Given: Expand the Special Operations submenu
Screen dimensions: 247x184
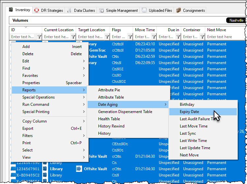Looking at the screenshot, I should click(49, 97).
